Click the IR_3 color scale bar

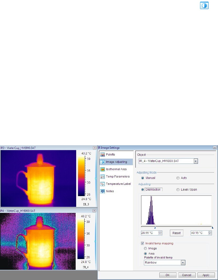tap(81, 176)
